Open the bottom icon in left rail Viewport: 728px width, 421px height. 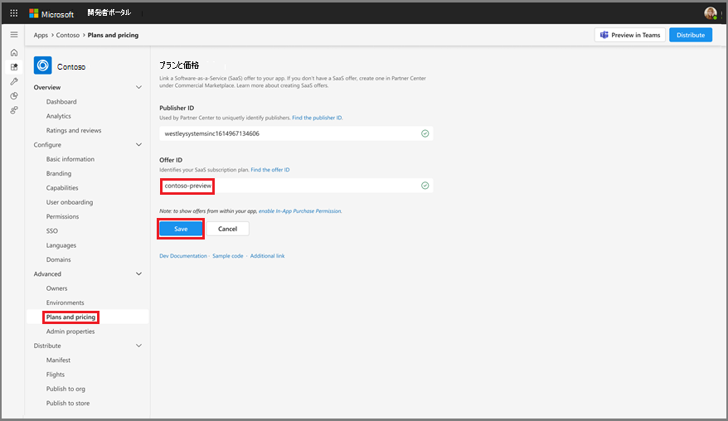pyautogui.click(x=14, y=110)
